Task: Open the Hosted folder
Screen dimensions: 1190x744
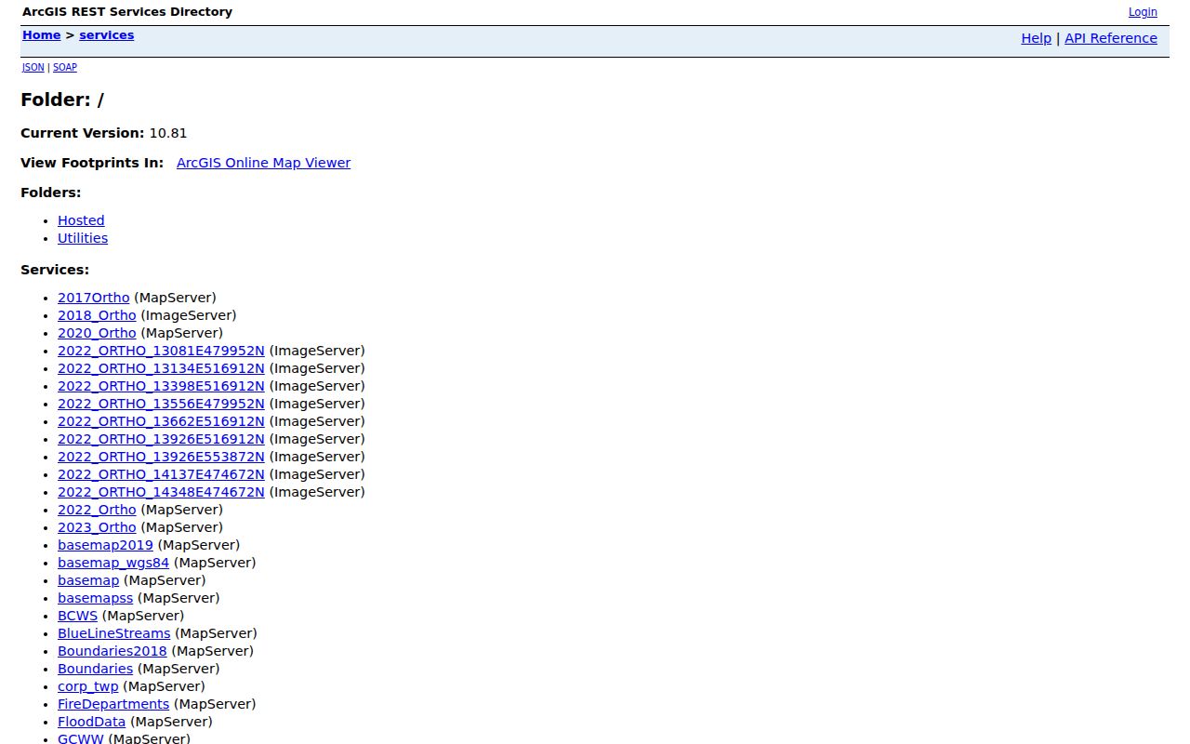Action: (x=81, y=220)
